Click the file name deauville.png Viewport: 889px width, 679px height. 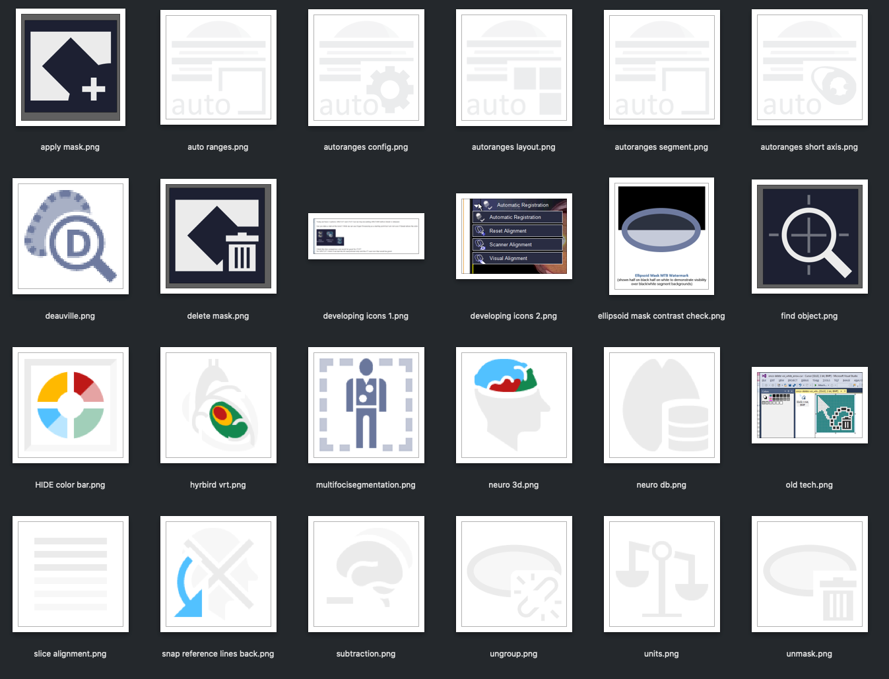[x=70, y=316]
